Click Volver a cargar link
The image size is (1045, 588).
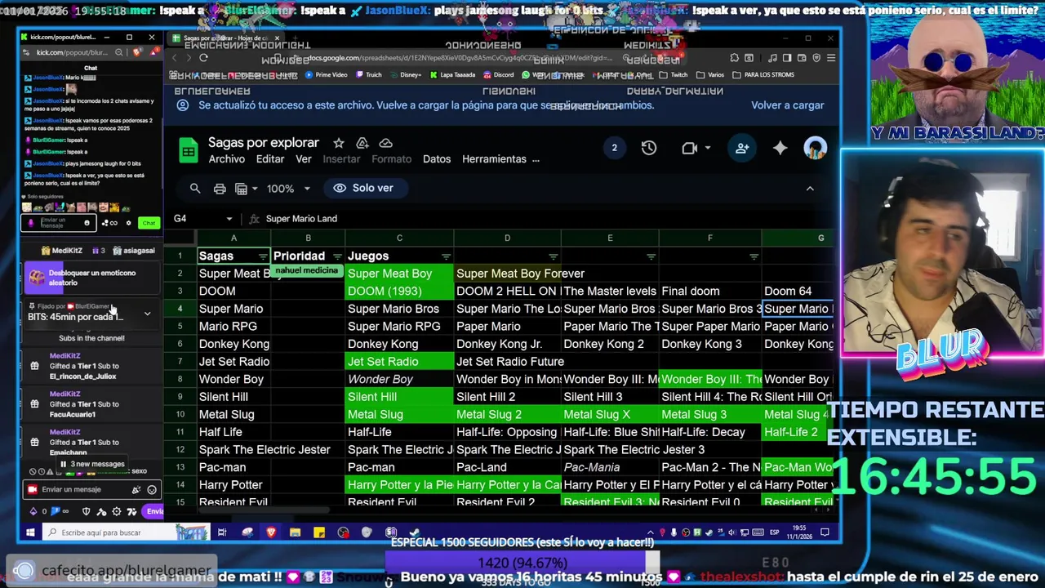click(x=787, y=105)
